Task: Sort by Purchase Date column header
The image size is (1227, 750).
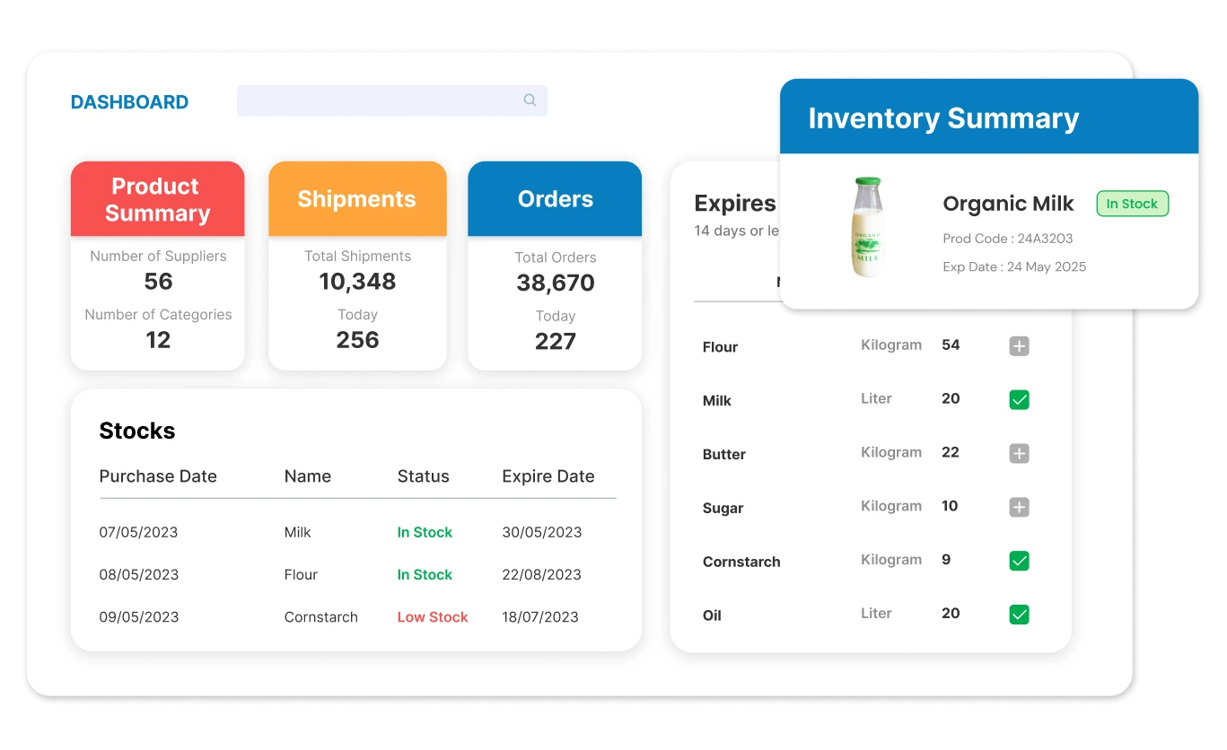Action: [x=158, y=476]
